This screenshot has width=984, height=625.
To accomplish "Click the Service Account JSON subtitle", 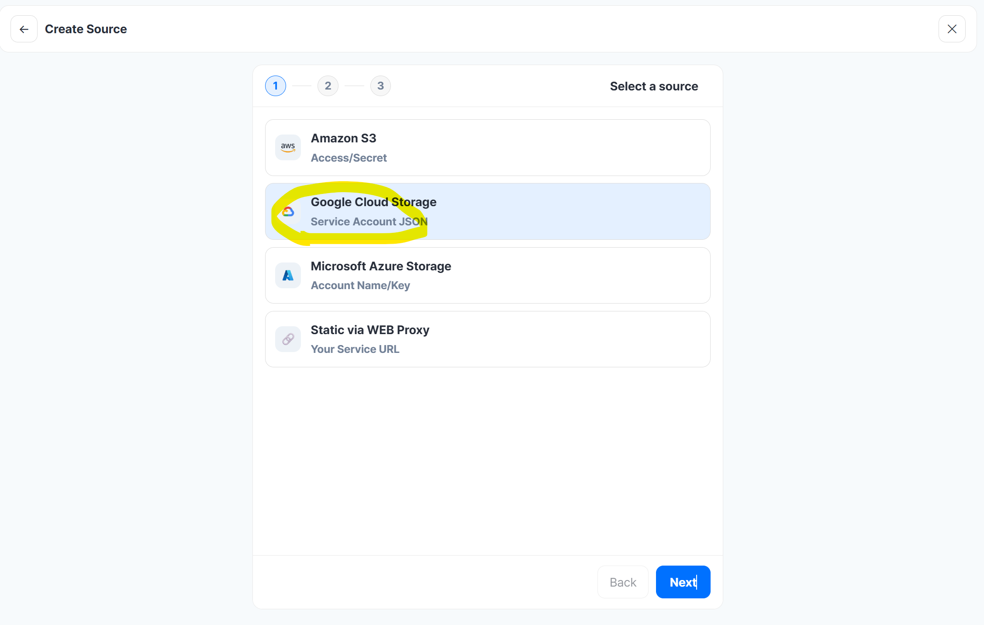I will [369, 222].
